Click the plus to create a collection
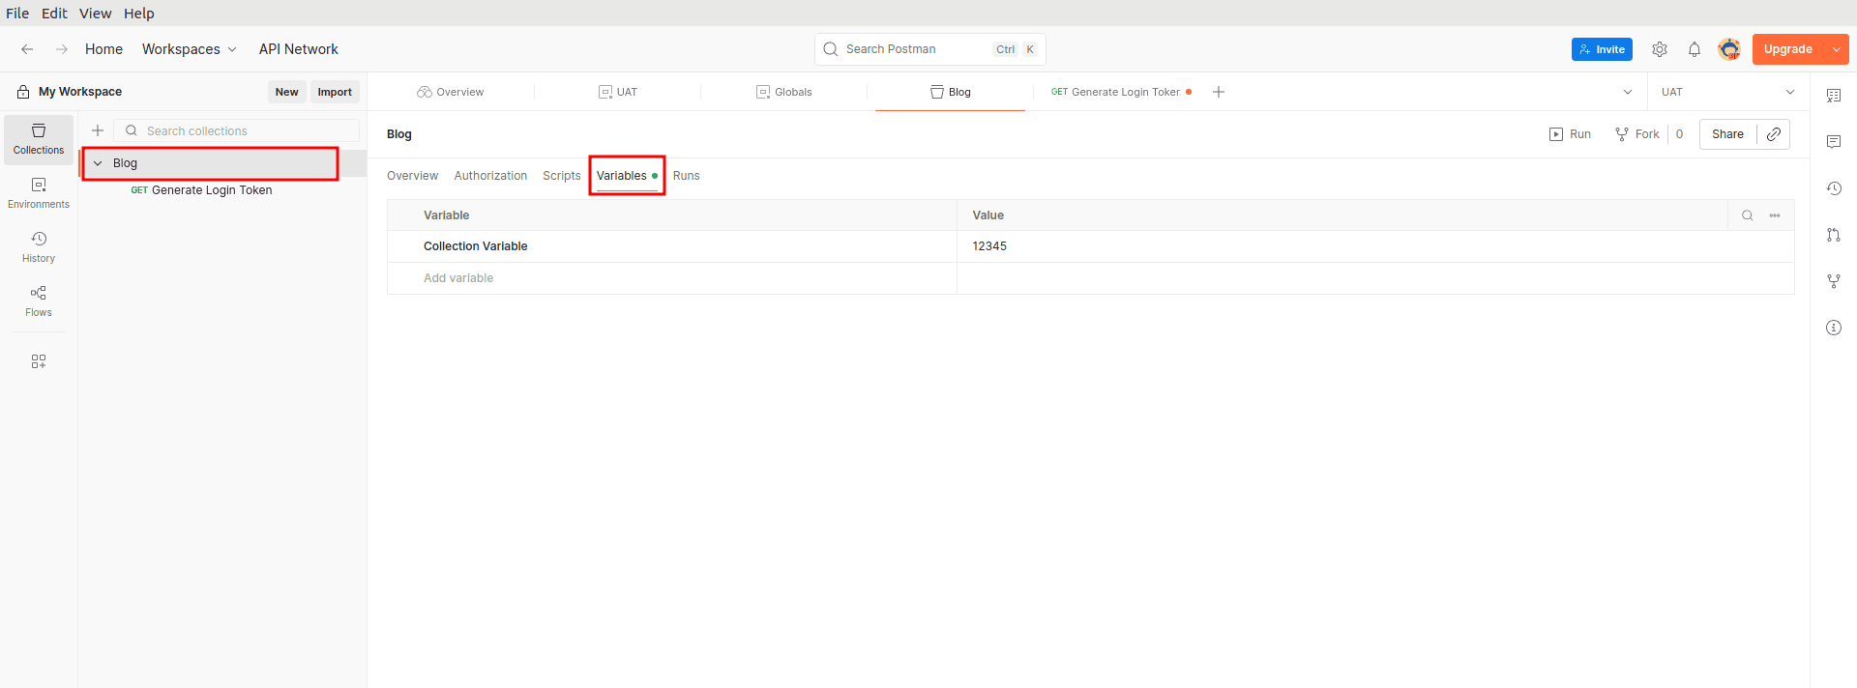 pos(98,130)
